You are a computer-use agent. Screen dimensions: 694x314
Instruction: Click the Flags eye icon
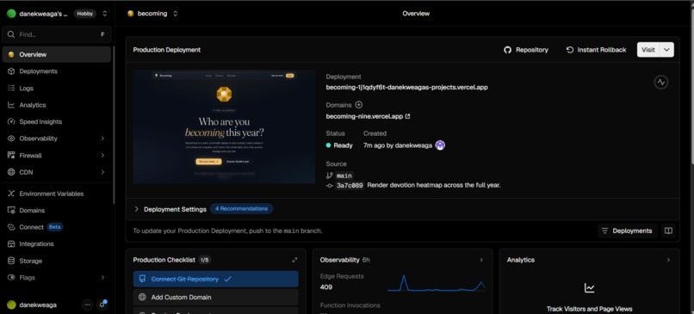click(11, 278)
